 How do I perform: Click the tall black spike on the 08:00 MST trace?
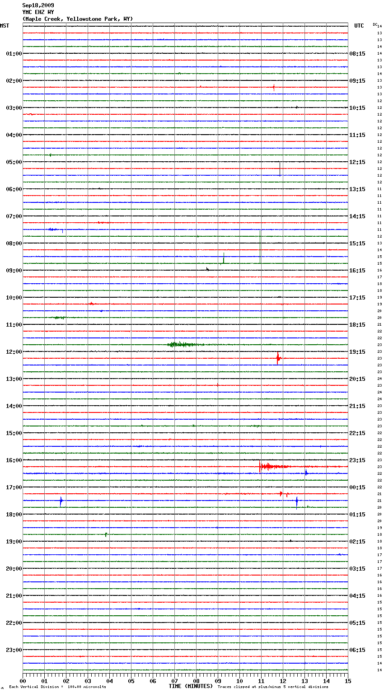(260, 246)
